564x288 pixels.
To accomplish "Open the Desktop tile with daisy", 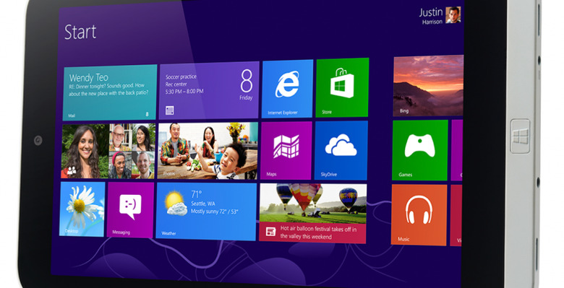I will (82, 209).
